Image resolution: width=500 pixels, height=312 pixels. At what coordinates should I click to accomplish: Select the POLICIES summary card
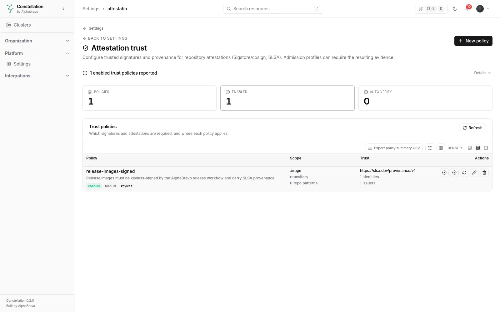tap(149, 98)
